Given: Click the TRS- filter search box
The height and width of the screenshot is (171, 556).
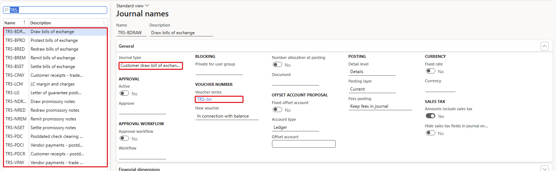Looking at the screenshot, I should click(x=55, y=10).
